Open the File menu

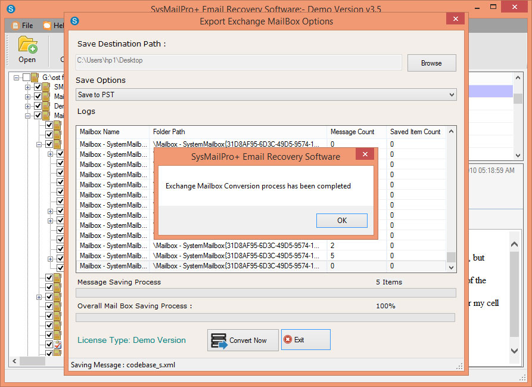(23, 26)
